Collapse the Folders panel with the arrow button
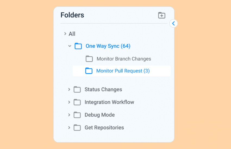Screen dimensions: 231x149 point(173,24)
